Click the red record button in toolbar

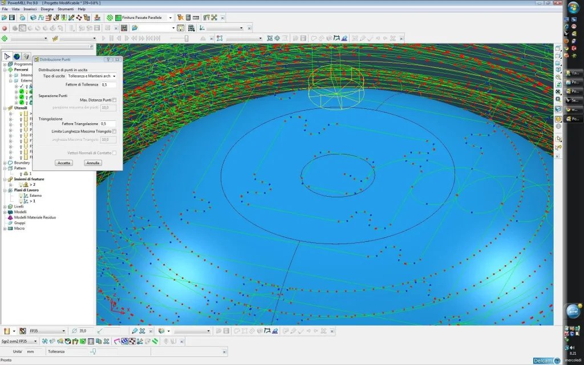[5, 28]
